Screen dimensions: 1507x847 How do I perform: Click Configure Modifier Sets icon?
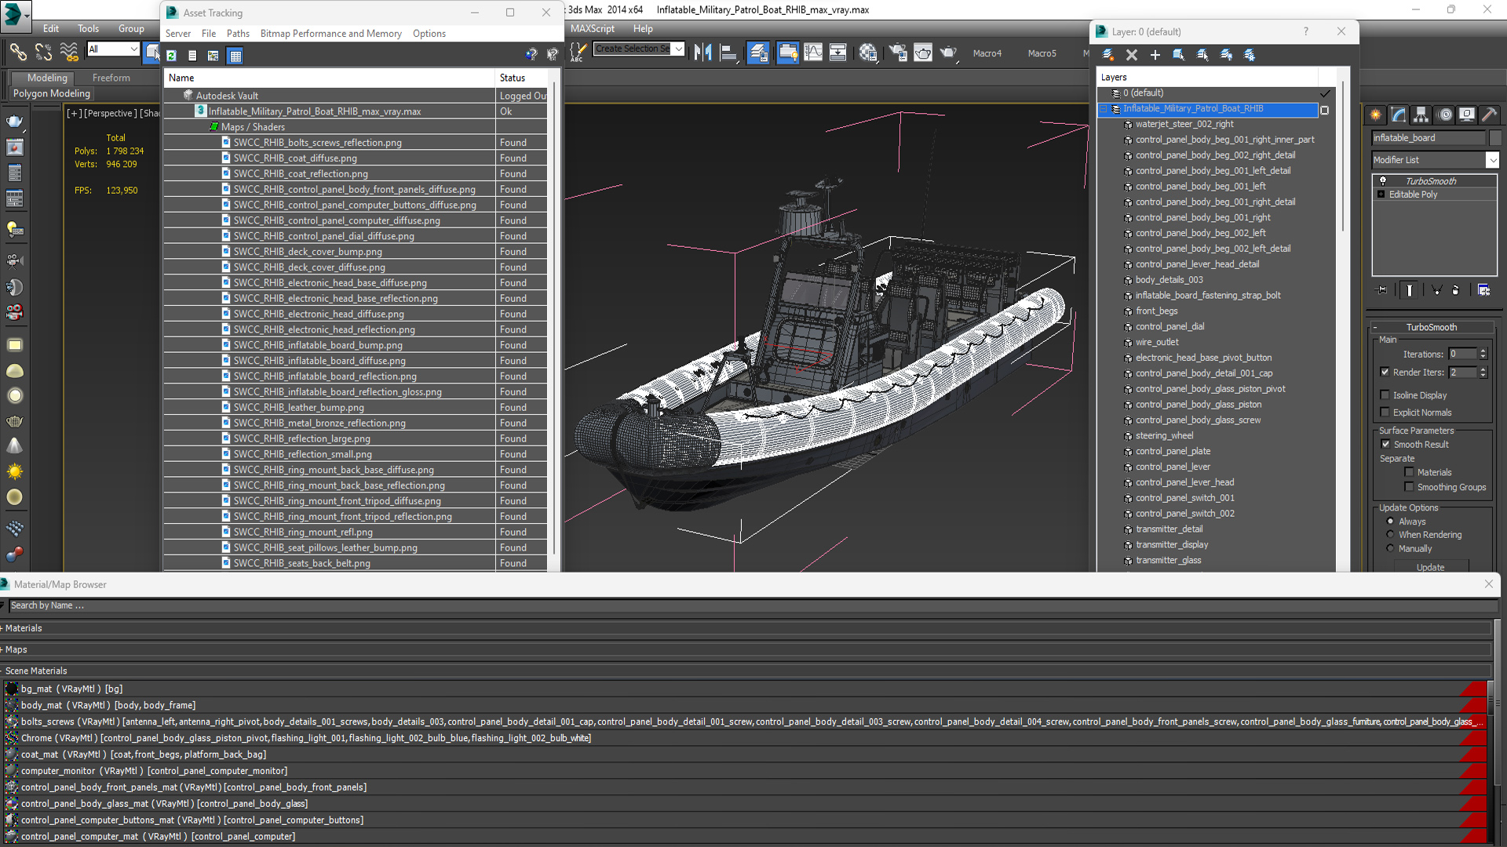point(1483,290)
